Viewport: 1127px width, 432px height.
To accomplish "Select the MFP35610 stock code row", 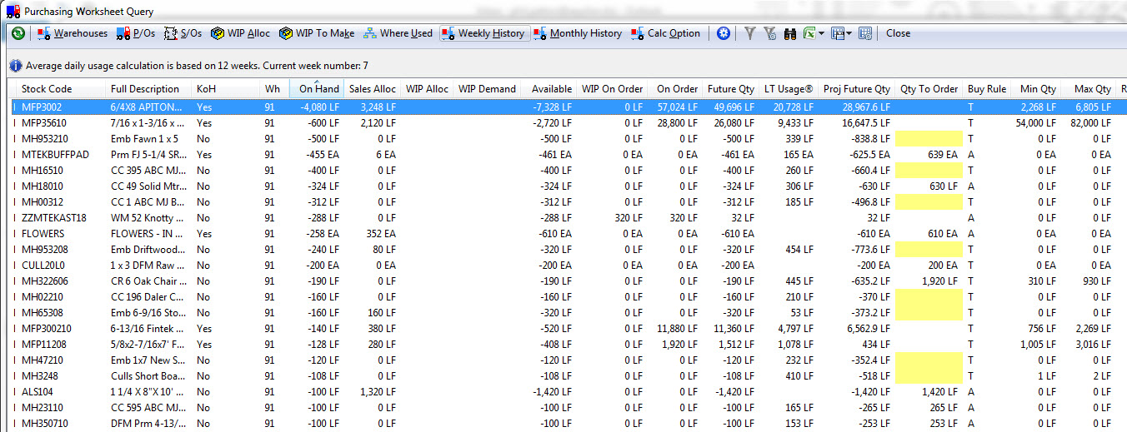I will (x=45, y=123).
